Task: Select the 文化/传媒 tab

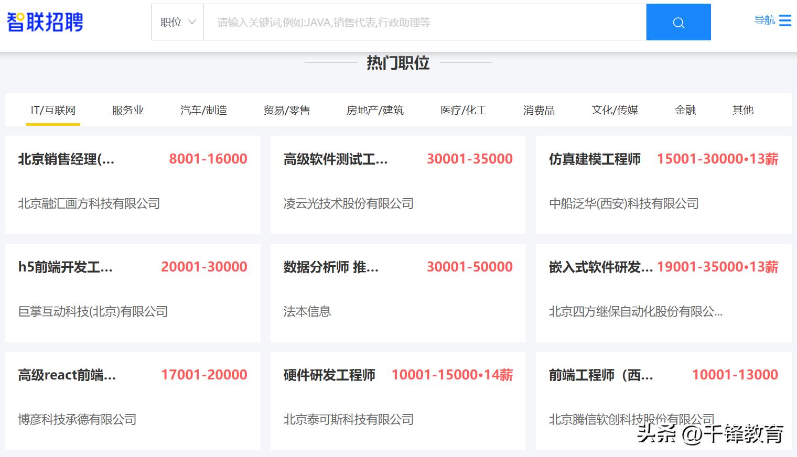Action: [x=615, y=110]
